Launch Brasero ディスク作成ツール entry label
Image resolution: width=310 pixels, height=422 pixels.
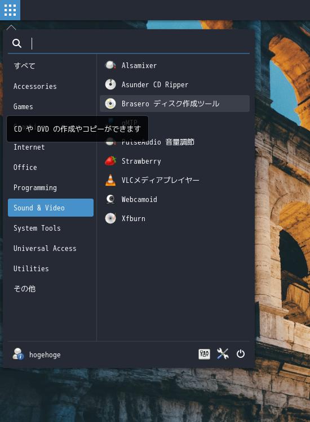(170, 104)
